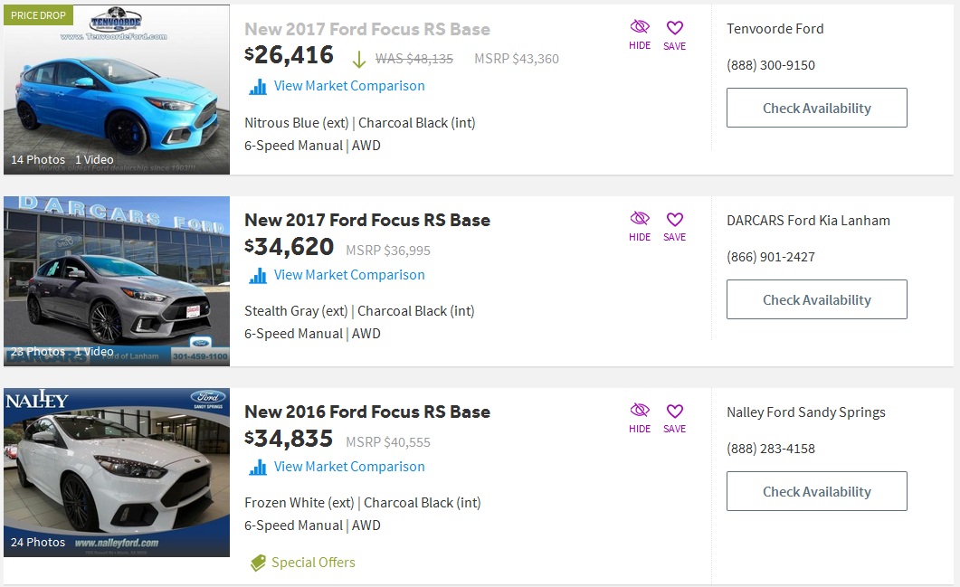Check Availability at Nalley Ford Sandy Springs
Image resolution: width=960 pixels, height=587 pixels.
tap(817, 491)
